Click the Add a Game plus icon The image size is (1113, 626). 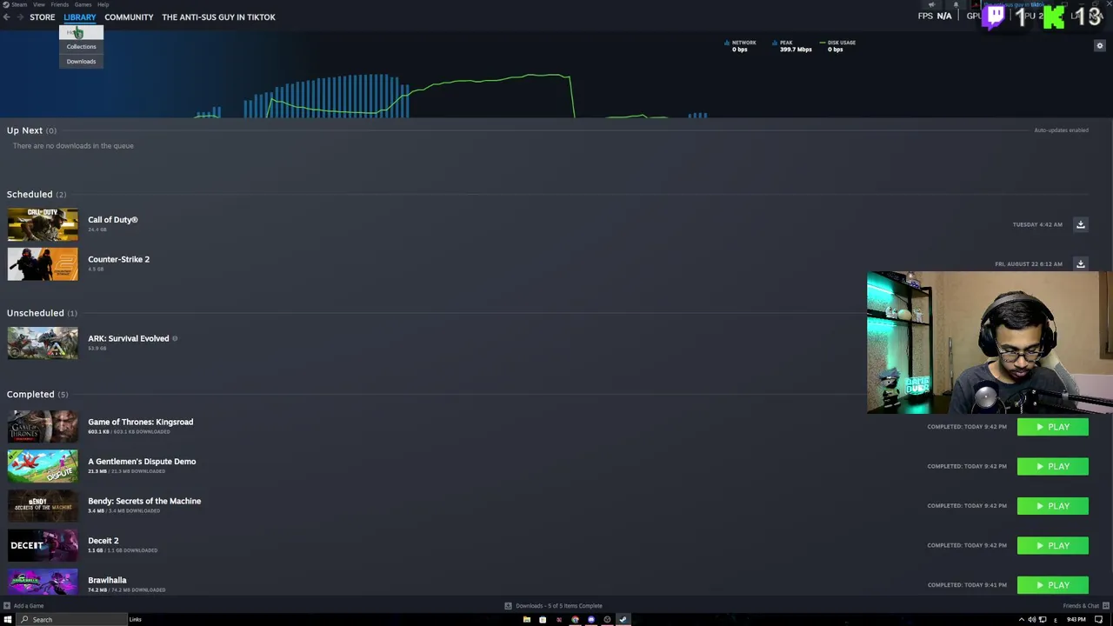click(x=7, y=606)
